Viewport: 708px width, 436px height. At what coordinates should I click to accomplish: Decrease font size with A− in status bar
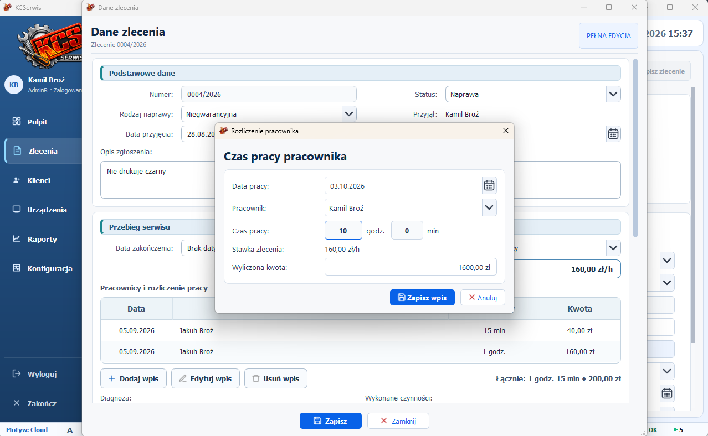[x=73, y=430]
